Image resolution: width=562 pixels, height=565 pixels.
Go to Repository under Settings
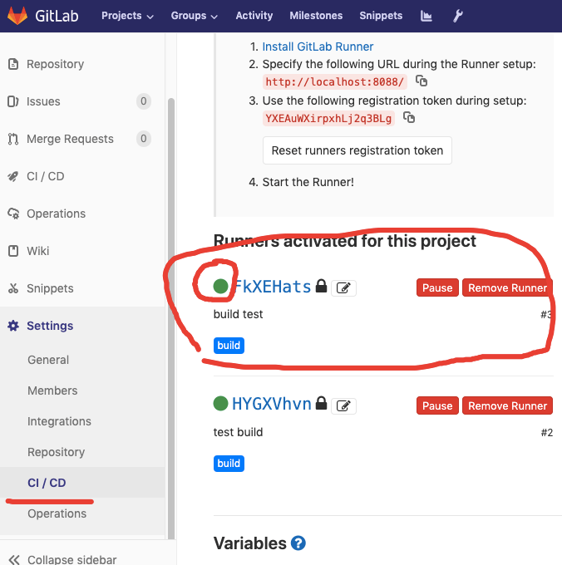point(57,452)
